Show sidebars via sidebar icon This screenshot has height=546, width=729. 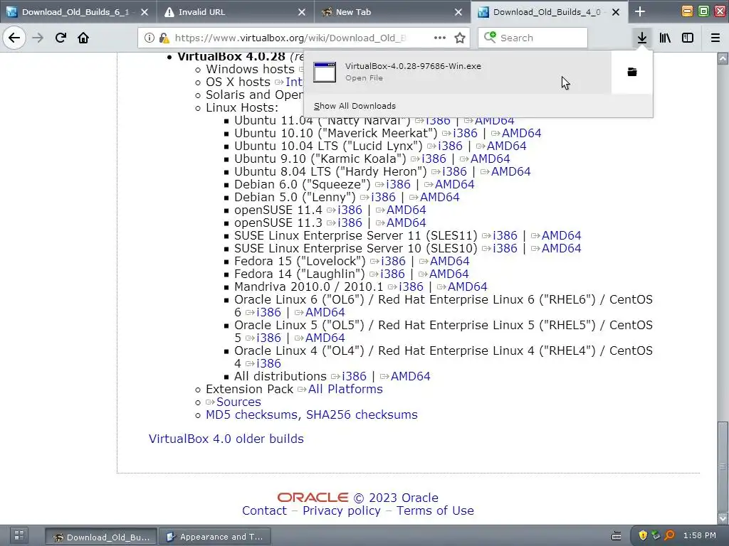pos(688,38)
